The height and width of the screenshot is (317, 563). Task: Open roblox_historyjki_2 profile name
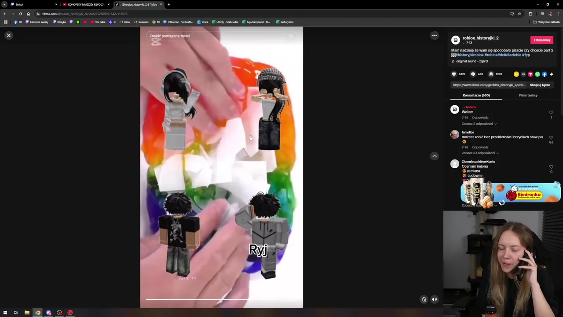(480, 38)
